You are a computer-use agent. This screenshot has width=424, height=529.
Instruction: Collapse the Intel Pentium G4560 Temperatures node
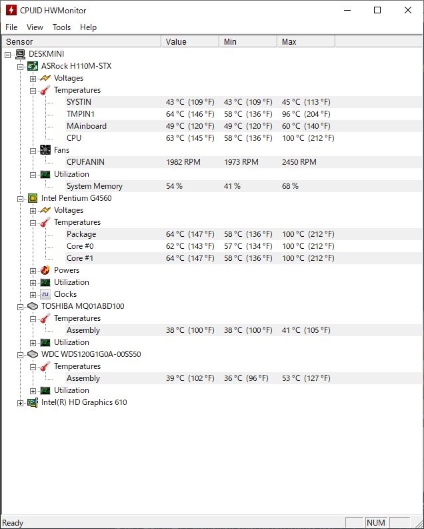click(33, 223)
